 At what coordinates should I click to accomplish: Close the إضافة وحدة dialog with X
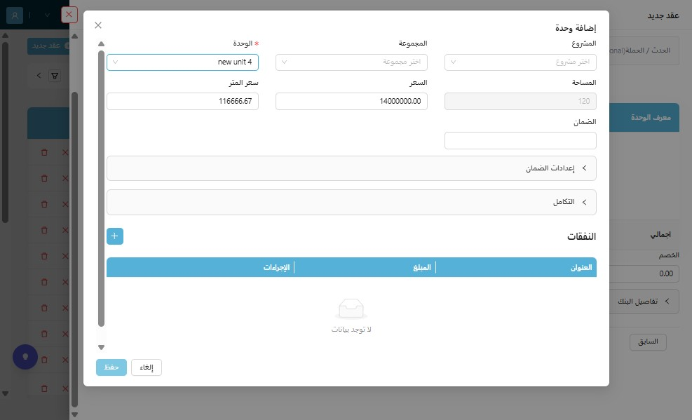point(98,25)
